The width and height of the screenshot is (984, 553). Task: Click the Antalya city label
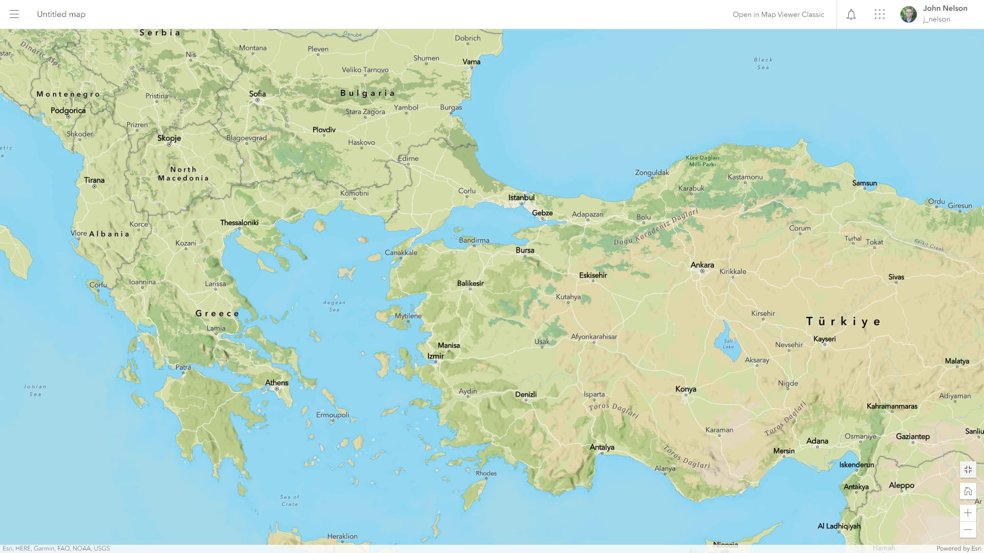[x=602, y=447]
